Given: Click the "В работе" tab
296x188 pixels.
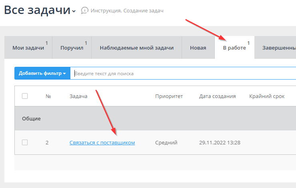Looking at the screenshot, I should click(x=234, y=48).
